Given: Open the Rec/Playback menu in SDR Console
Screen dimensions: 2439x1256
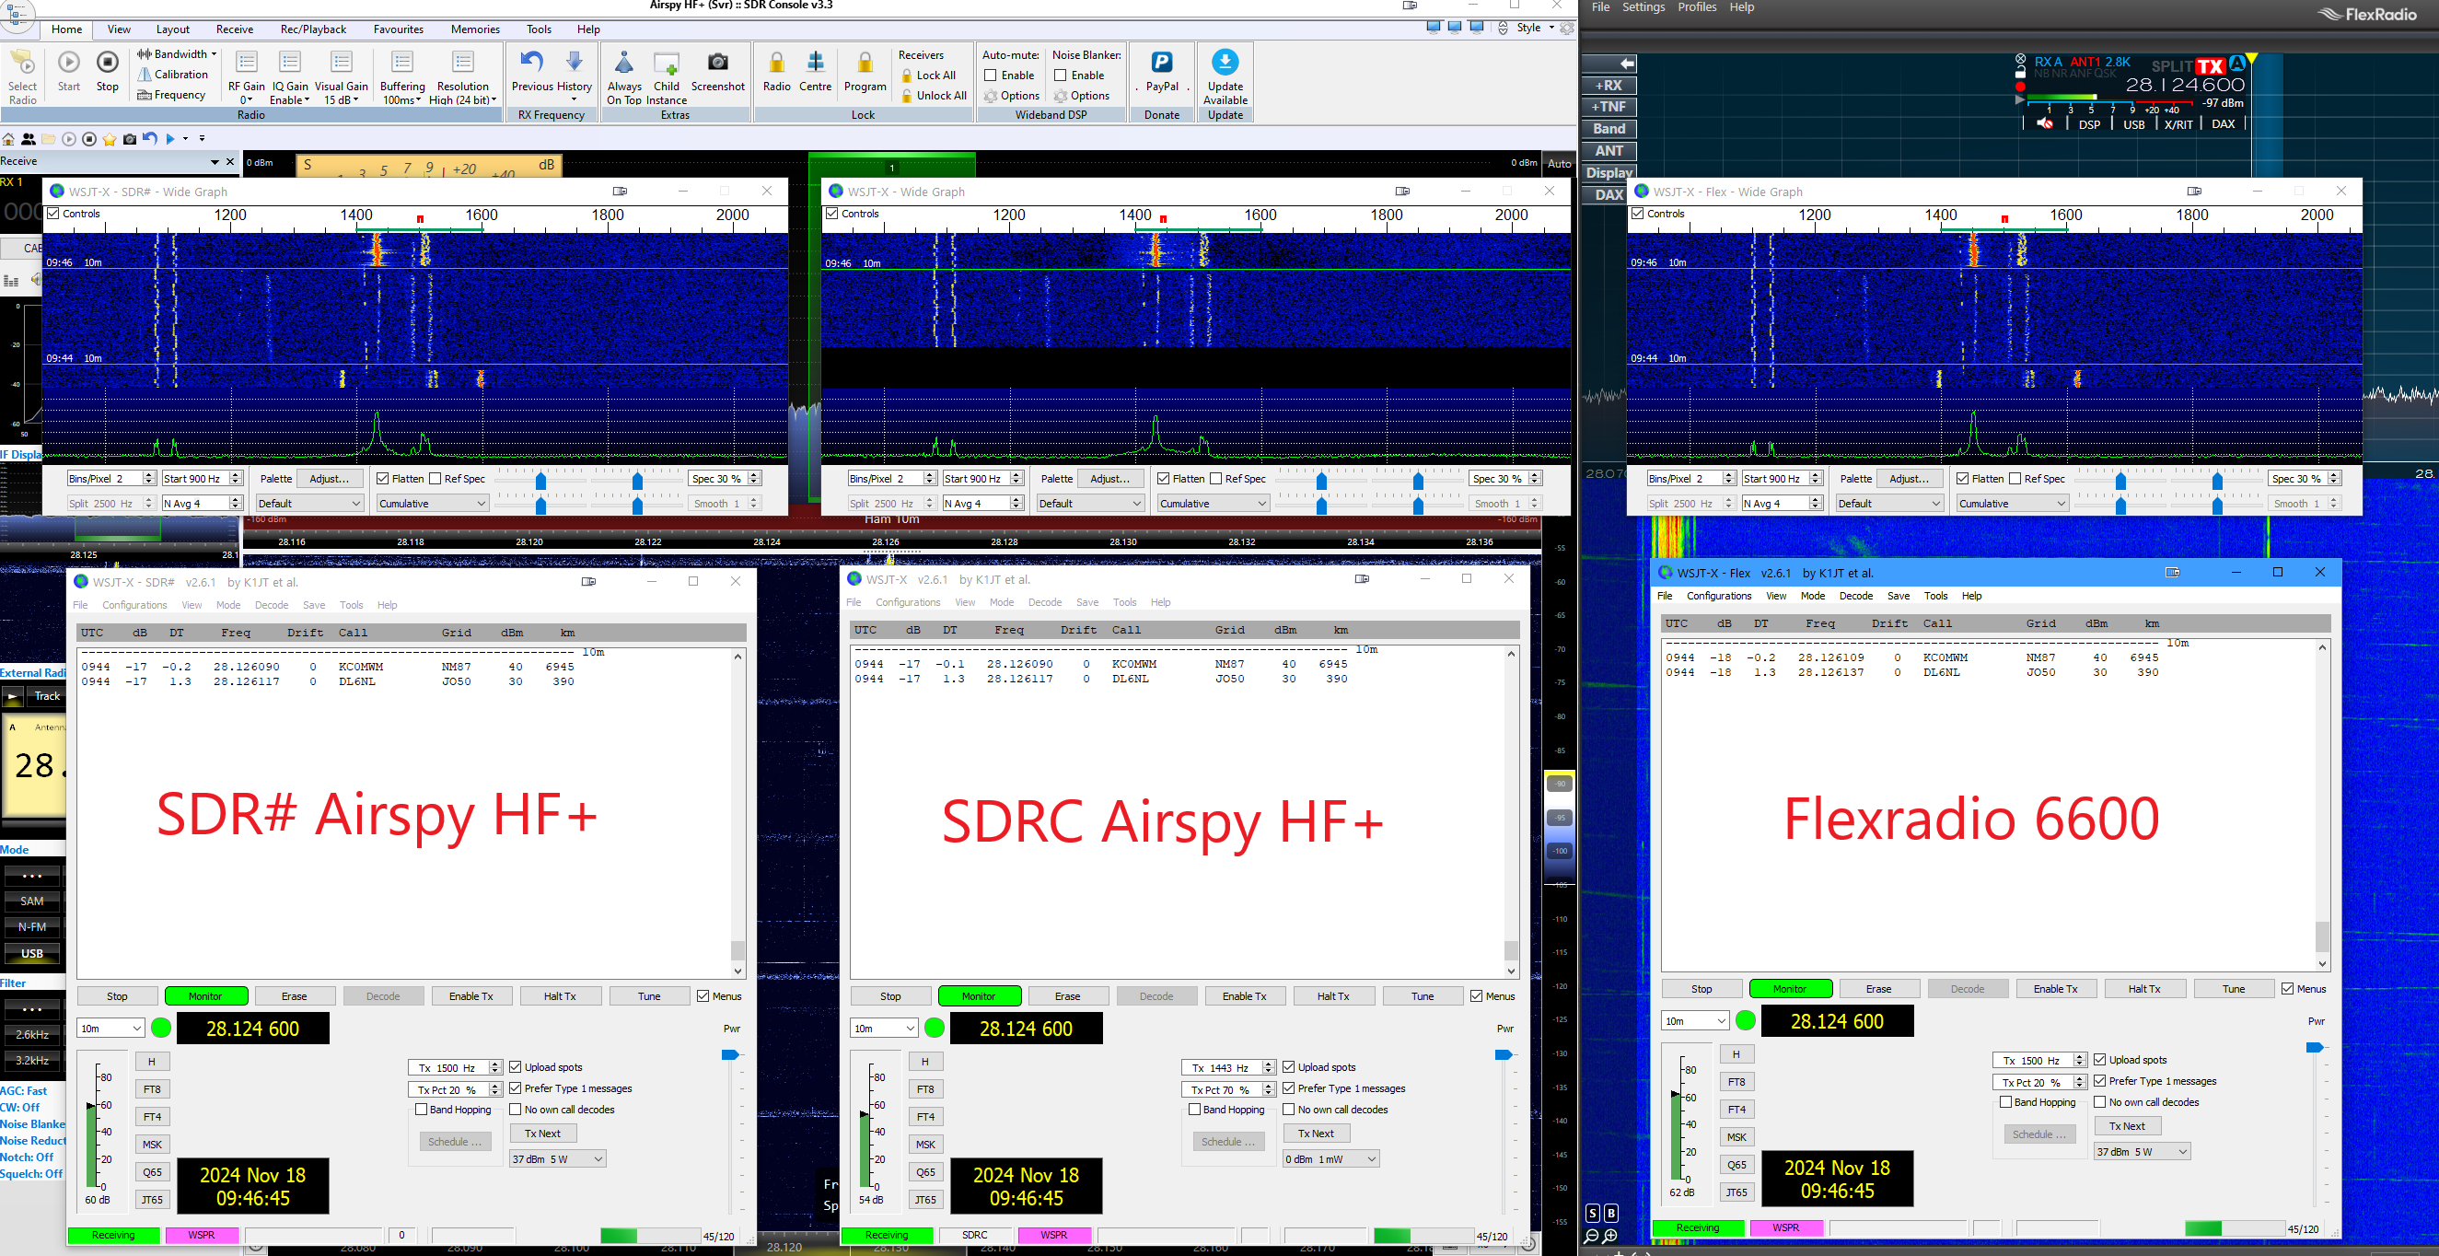Looking at the screenshot, I should (312, 29).
